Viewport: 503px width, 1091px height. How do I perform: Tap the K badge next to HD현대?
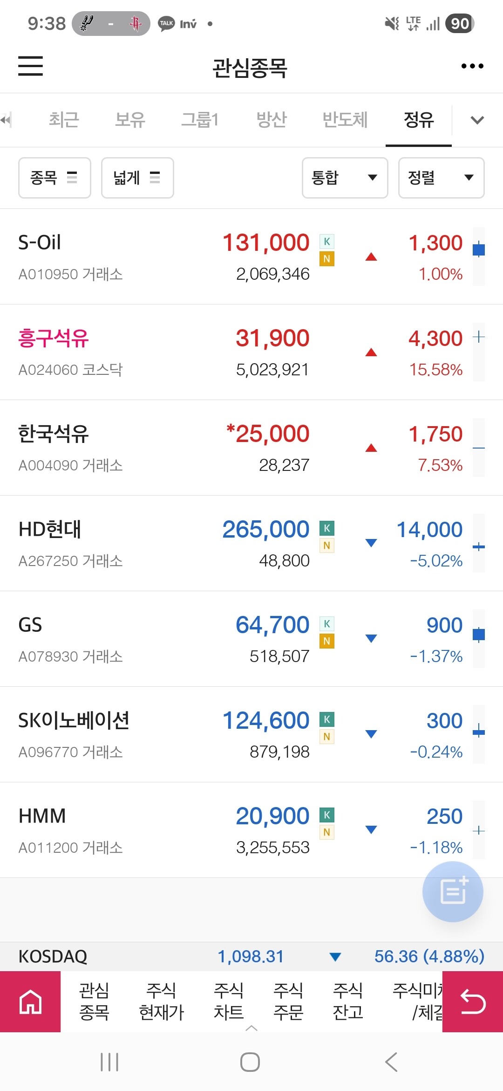327,528
